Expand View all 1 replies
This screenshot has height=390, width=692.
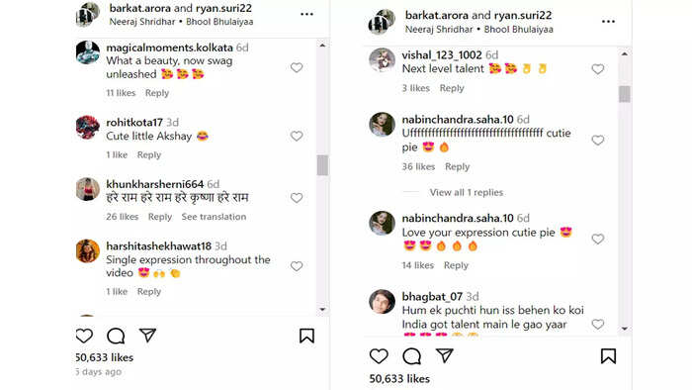click(x=467, y=193)
